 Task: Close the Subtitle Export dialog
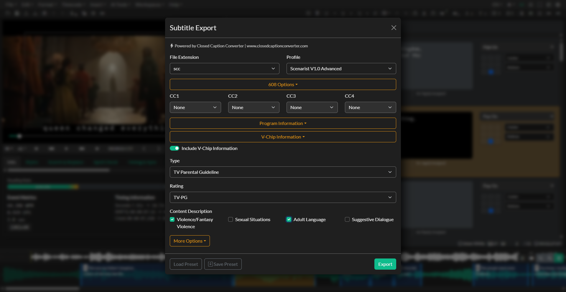[394, 28]
